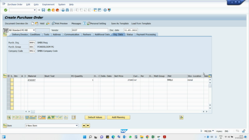
Task: Click previous item up arrow button
Action: (x=84, y=126)
